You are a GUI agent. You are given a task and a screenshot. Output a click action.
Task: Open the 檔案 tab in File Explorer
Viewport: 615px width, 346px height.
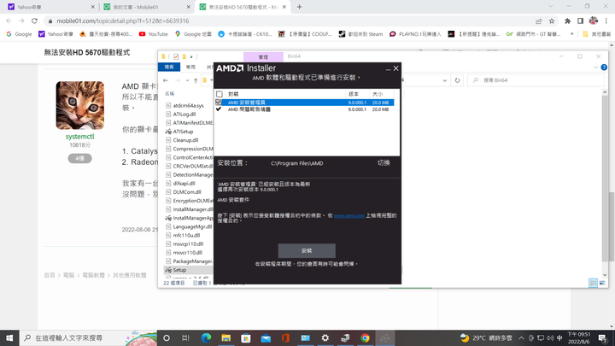click(x=169, y=67)
